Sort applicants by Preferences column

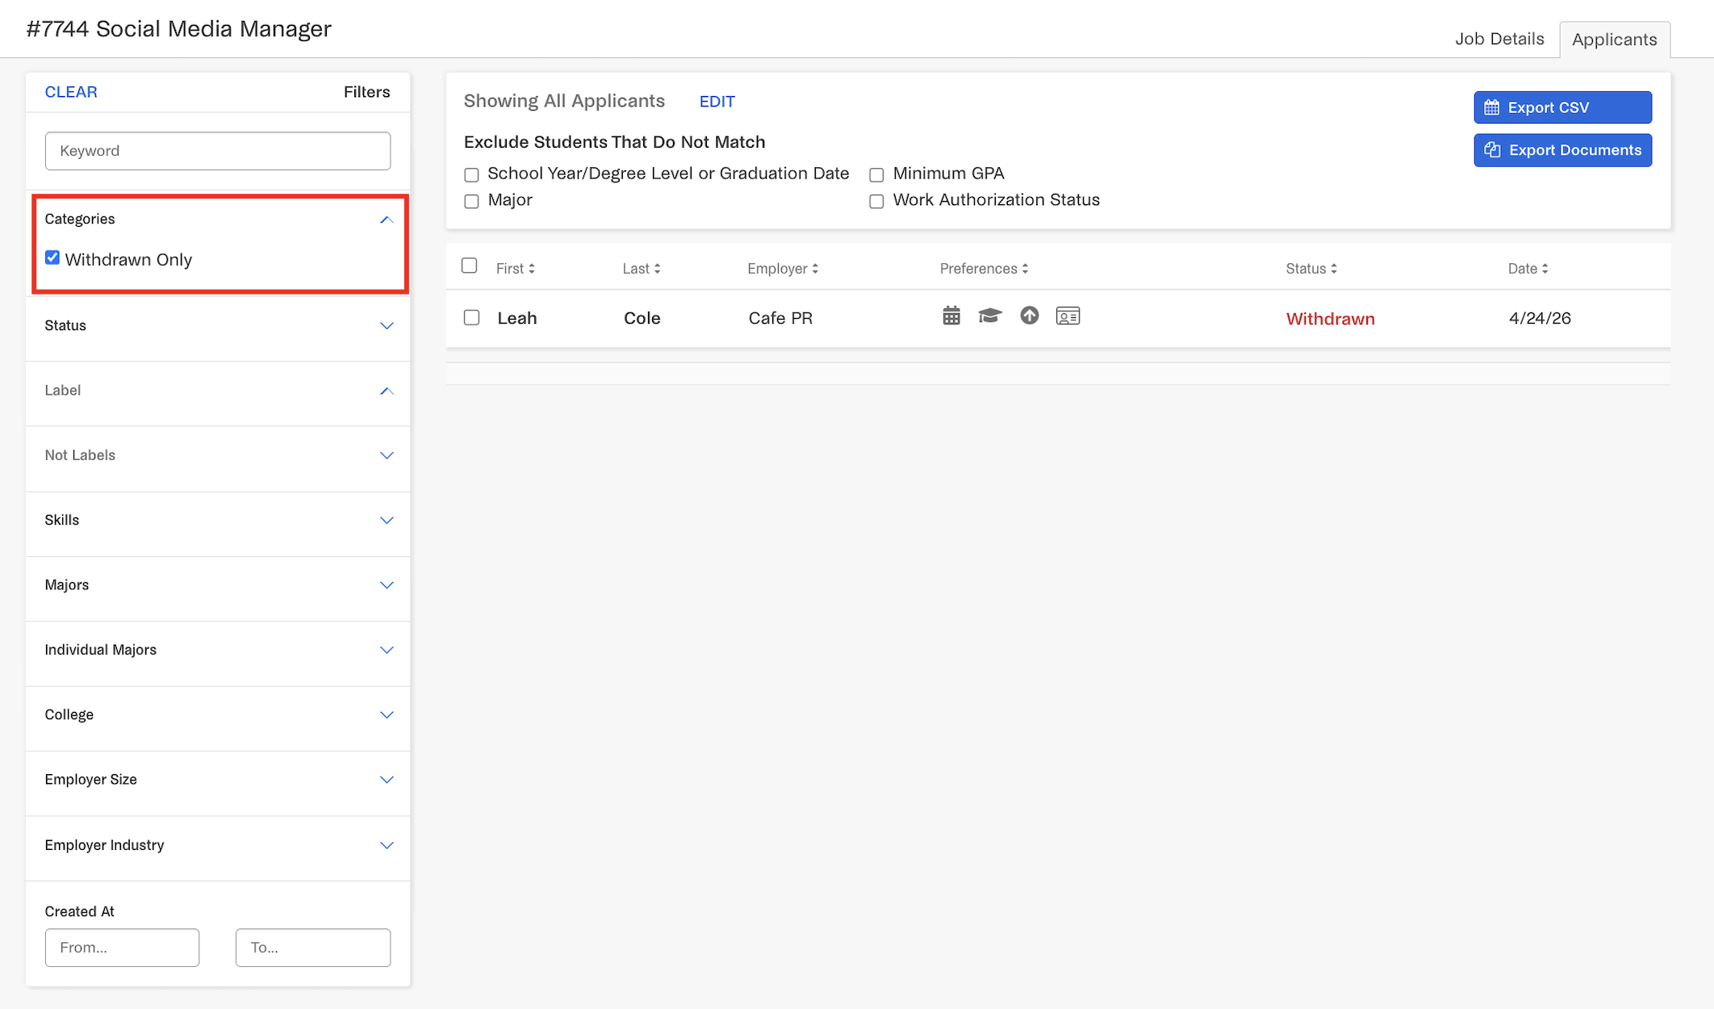point(984,269)
